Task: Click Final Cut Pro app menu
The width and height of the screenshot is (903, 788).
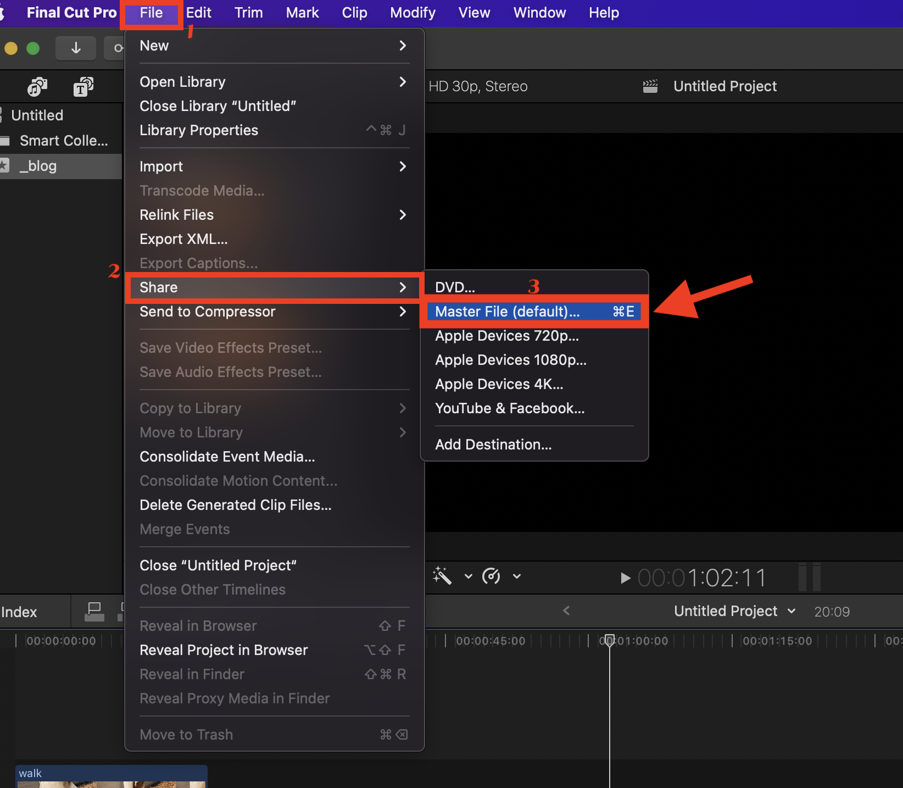Action: coord(71,13)
